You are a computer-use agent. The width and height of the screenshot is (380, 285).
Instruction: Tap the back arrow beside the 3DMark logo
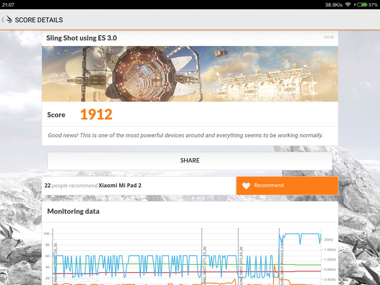click(3, 20)
